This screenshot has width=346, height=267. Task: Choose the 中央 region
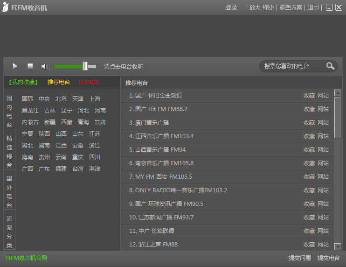[x=44, y=98]
